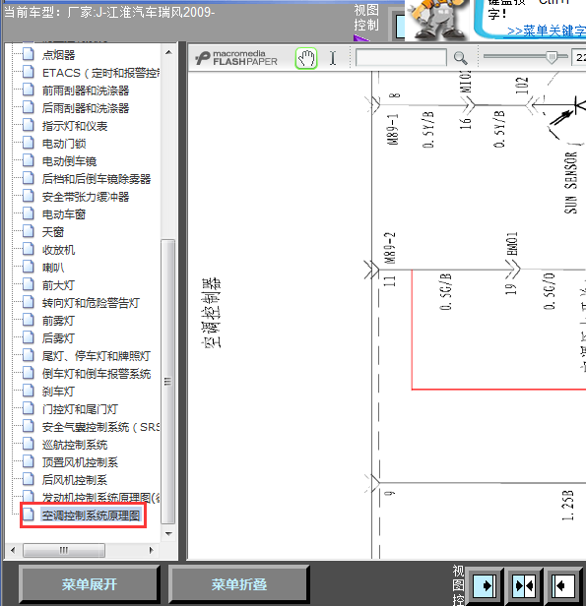The width and height of the screenshot is (586, 606).
Task: Open 前雨刮器和洗涤器 diagram
Action: (x=86, y=91)
